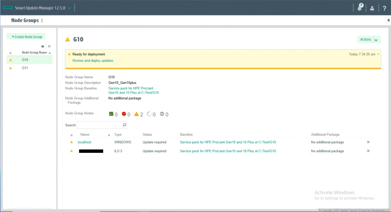Click the WINDOWS type cell
This screenshot has width=391, height=212.
(x=123, y=142)
